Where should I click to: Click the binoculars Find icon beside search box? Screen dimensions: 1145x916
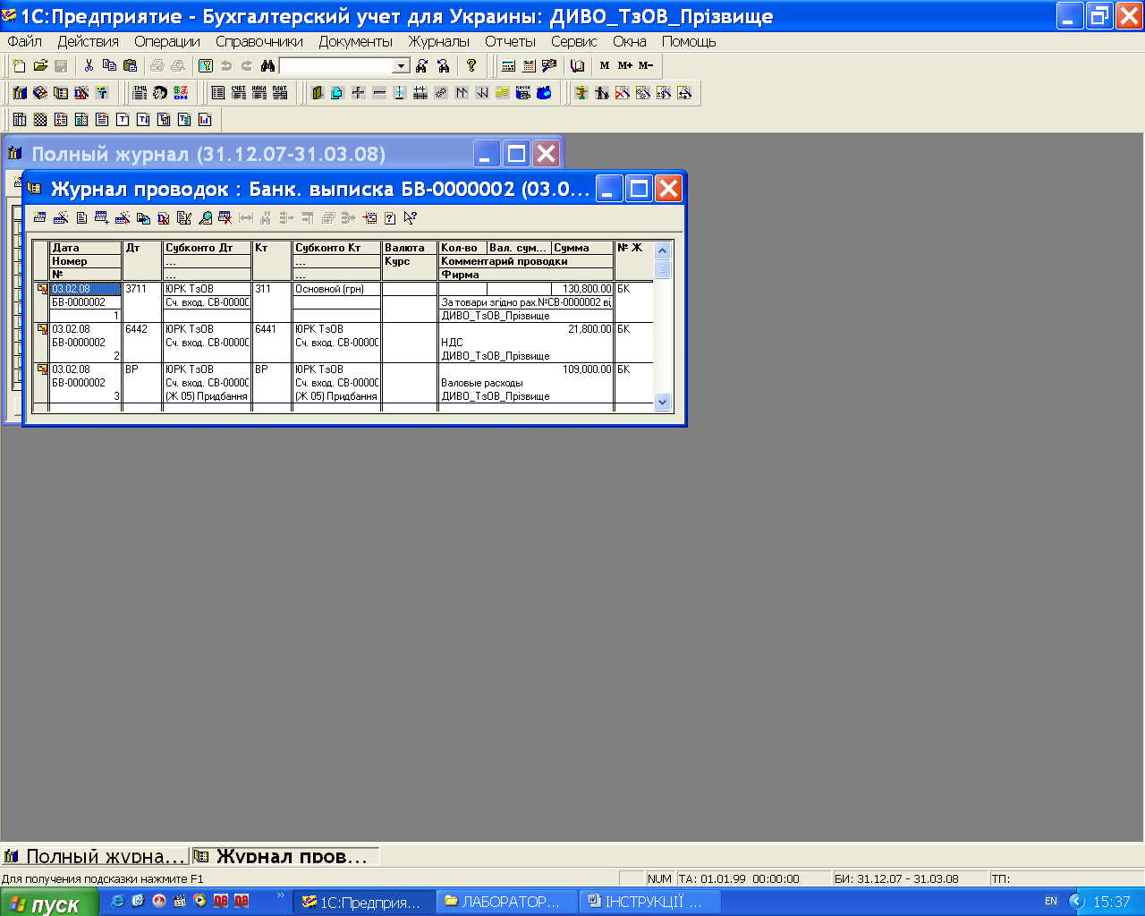click(267, 65)
